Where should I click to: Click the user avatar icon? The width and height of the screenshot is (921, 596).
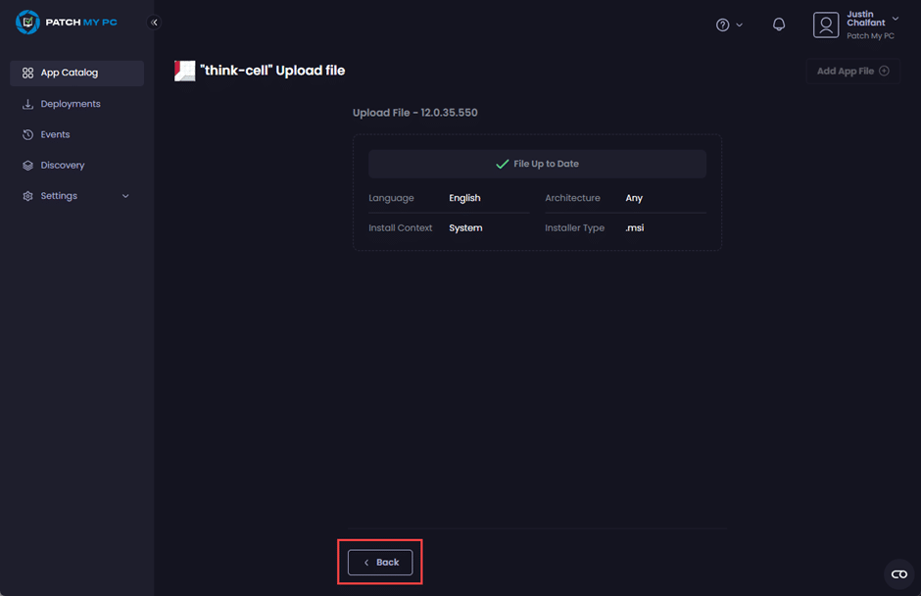pyautogui.click(x=826, y=25)
